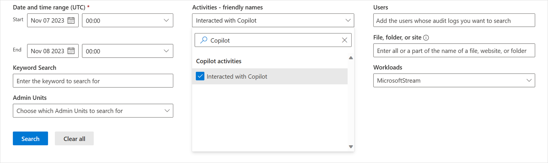548x163 pixels.
Task: Open the Admin Units dropdown
Action: (167, 111)
